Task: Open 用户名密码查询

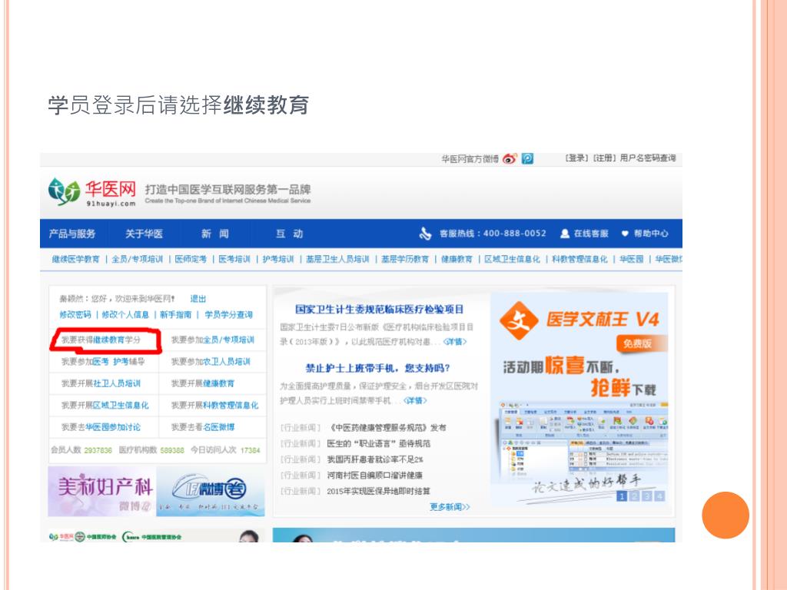Action: (648, 158)
